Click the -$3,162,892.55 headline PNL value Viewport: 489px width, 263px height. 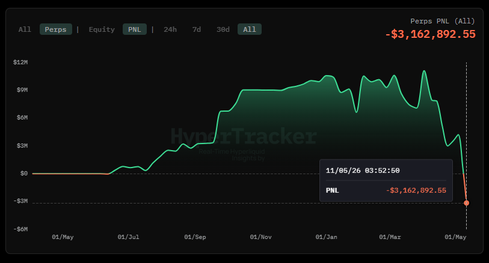coord(431,34)
